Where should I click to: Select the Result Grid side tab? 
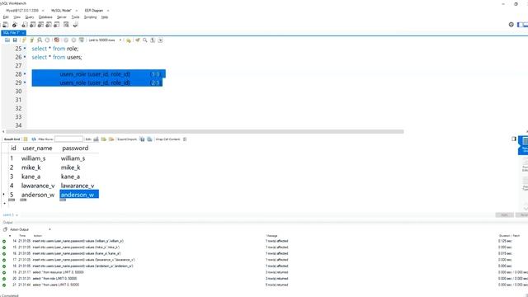(524, 145)
